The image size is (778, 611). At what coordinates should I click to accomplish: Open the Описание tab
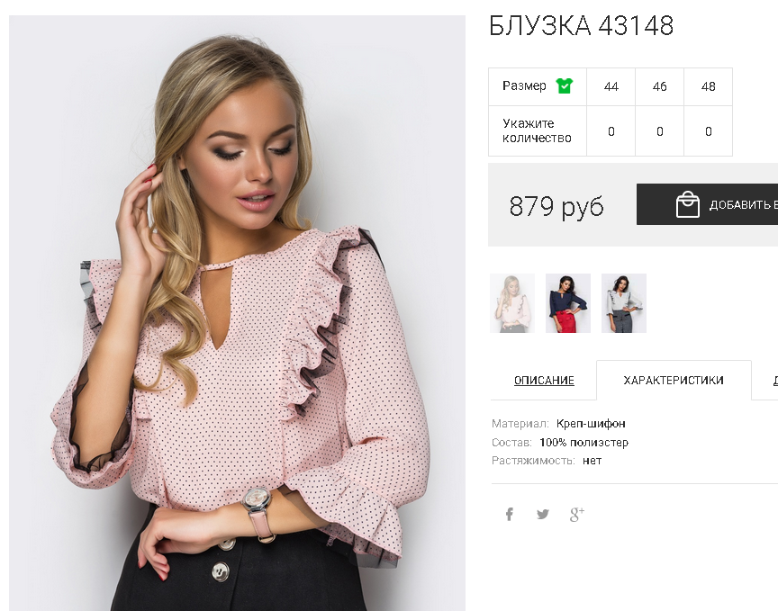click(x=544, y=381)
